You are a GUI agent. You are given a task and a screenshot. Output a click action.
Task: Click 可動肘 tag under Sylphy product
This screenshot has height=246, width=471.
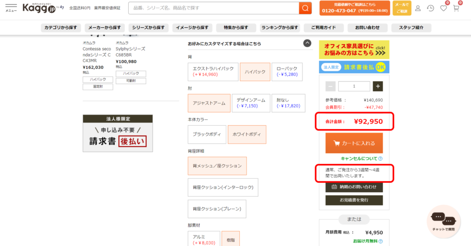[131, 81]
